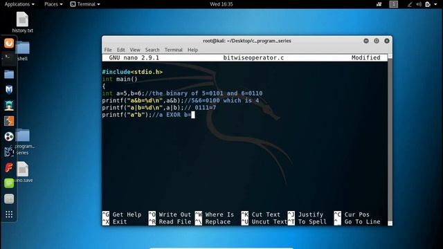443x249 pixels.
Task: Open the Wed 16:35 clock calendar
Action: [x=221, y=4]
